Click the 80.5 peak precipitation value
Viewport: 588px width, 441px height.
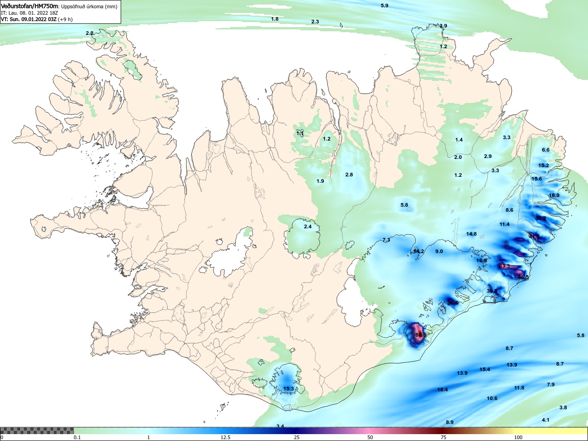421,335
